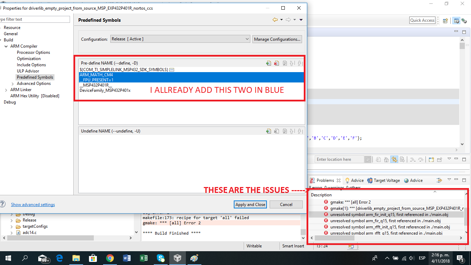Delete the selected pre-define NAME entry
Image resolution: width=471 pixels, height=265 pixels.
tap(277, 63)
